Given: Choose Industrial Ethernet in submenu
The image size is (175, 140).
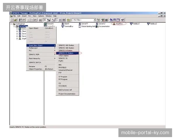Looking at the screenshot, I should click(x=67, y=70).
